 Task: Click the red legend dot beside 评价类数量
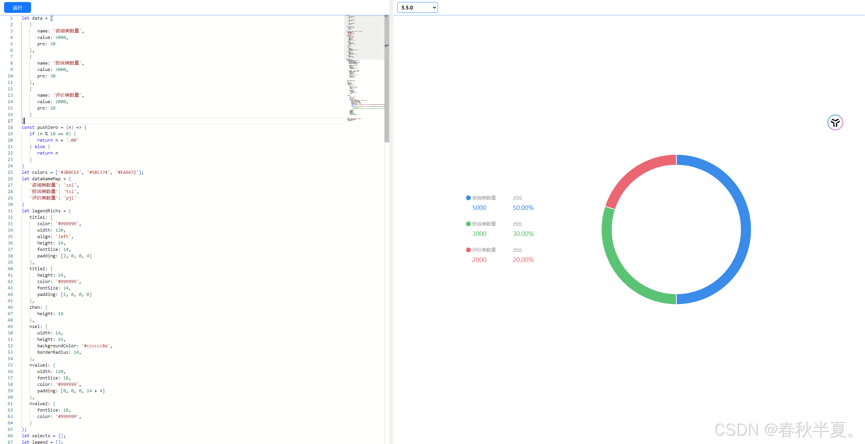(x=468, y=250)
